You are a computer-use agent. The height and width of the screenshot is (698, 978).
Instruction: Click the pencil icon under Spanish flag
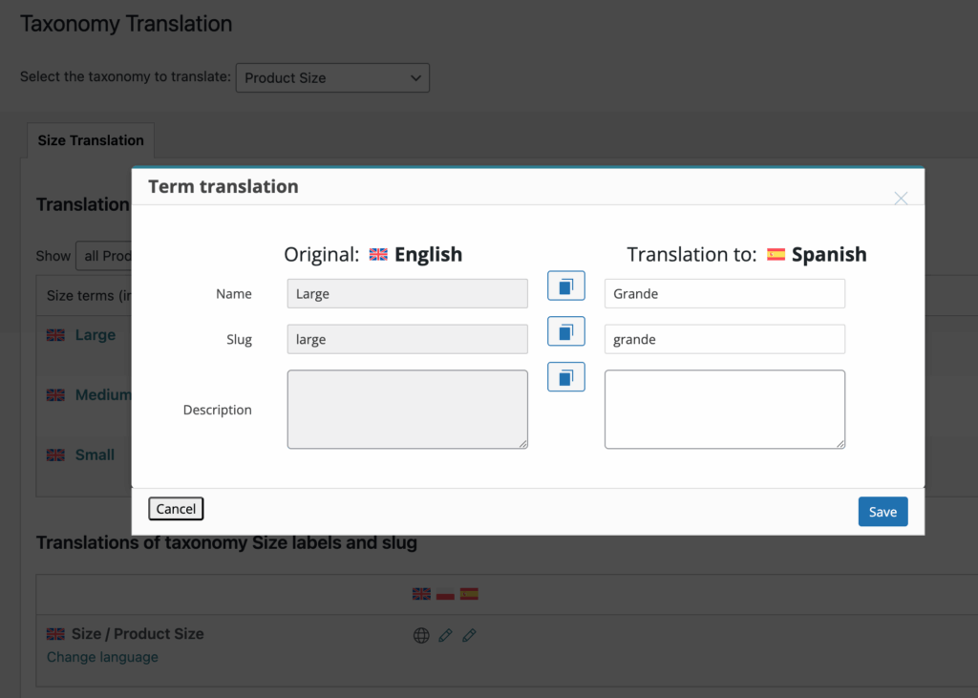tap(469, 635)
